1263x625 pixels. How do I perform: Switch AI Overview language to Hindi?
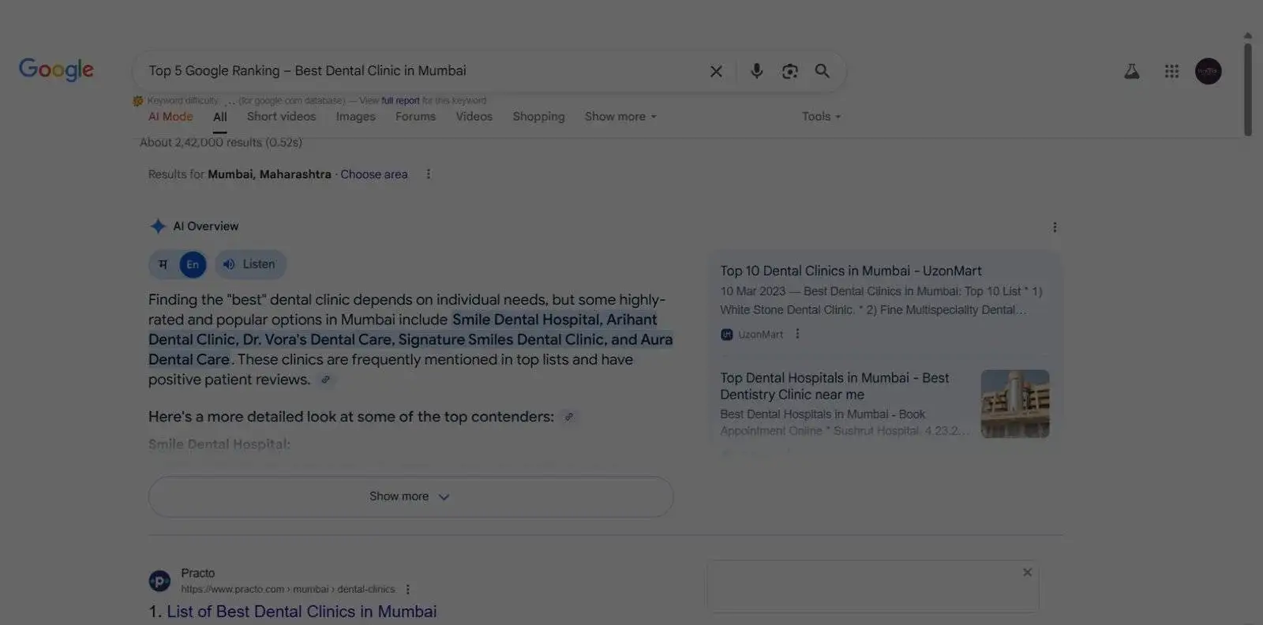pyautogui.click(x=163, y=264)
